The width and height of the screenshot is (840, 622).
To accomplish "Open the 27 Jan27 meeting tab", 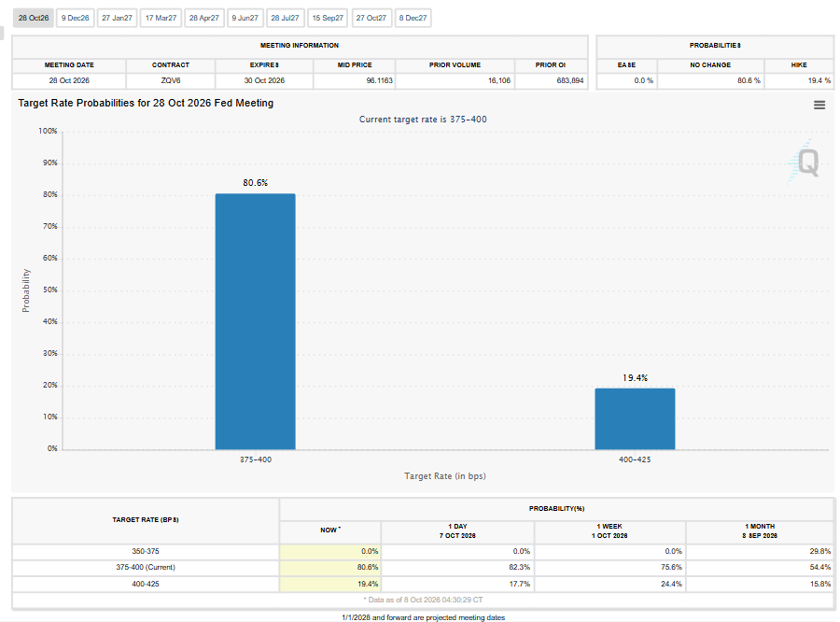I will pyautogui.click(x=117, y=18).
